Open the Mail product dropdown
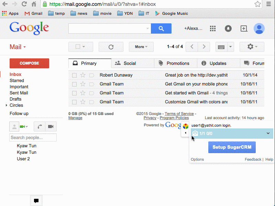275x206 pixels. (x=18, y=47)
